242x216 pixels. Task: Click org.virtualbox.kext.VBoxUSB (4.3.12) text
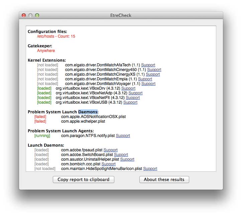[89, 102]
